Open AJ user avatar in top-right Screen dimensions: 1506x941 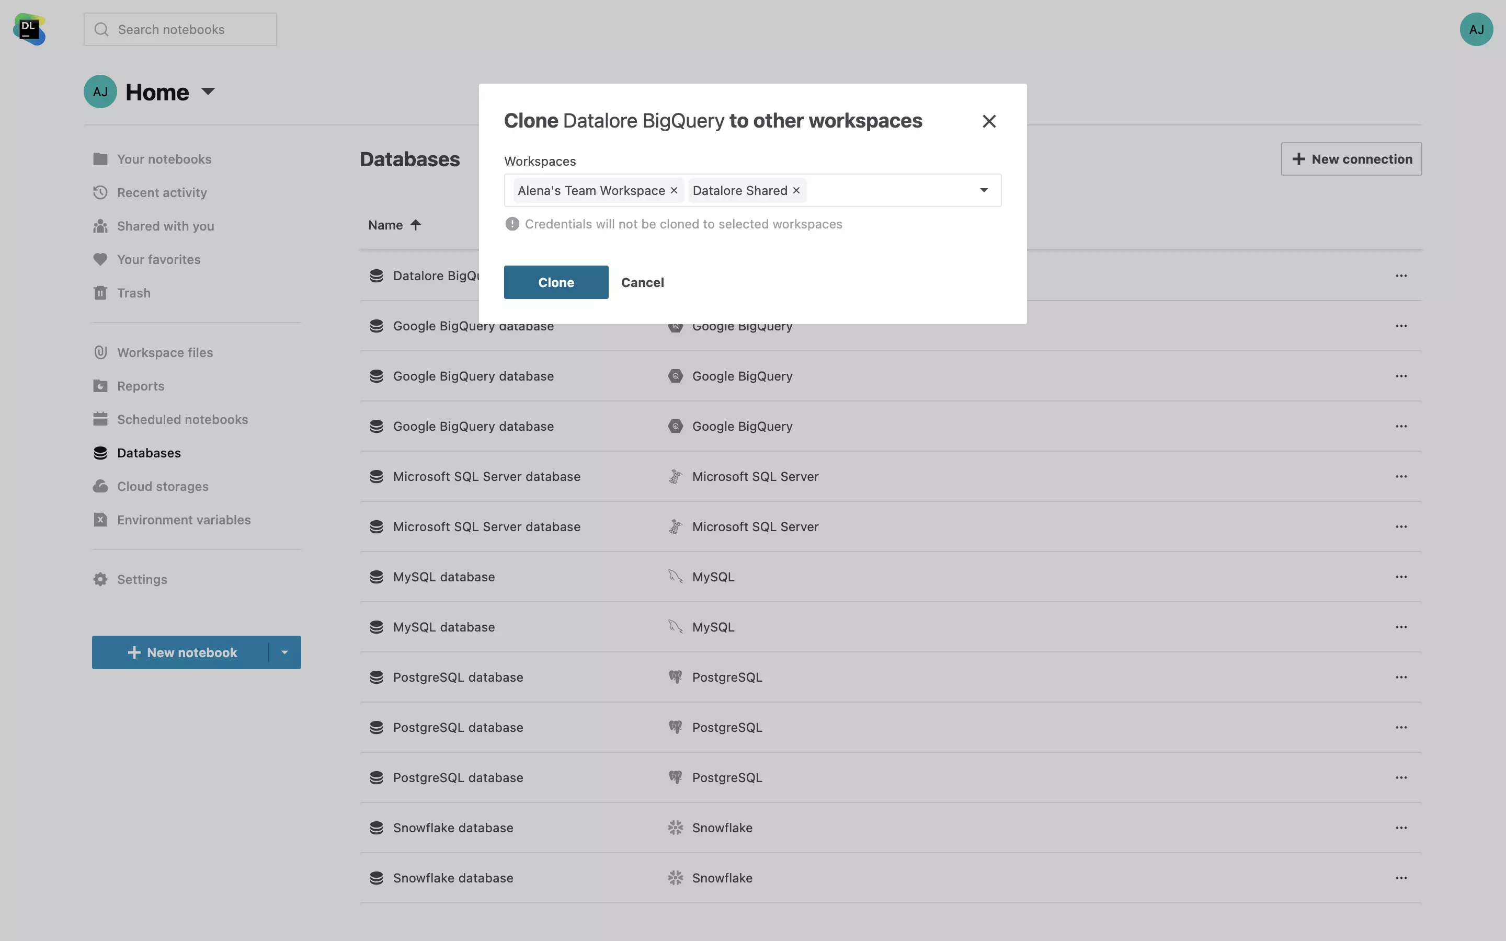point(1476,29)
